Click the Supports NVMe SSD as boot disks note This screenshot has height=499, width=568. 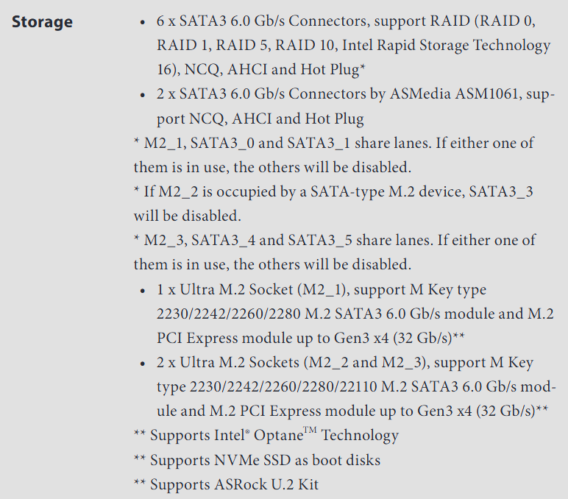257,460
